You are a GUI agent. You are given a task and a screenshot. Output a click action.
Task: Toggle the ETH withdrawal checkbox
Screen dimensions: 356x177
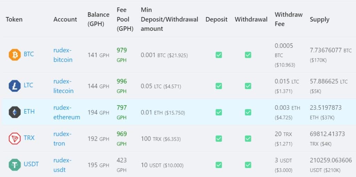pyautogui.click(x=248, y=112)
